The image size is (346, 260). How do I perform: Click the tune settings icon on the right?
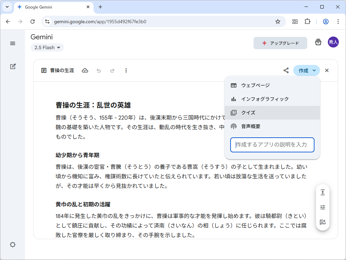coord(322,207)
